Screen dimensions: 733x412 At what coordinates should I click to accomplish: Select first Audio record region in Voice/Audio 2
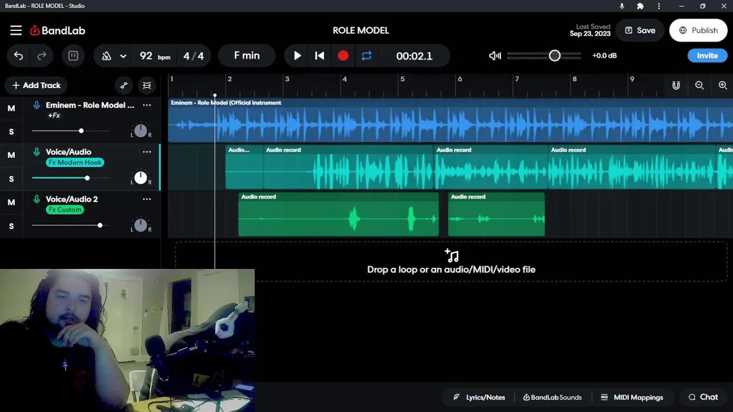click(338, 215)
